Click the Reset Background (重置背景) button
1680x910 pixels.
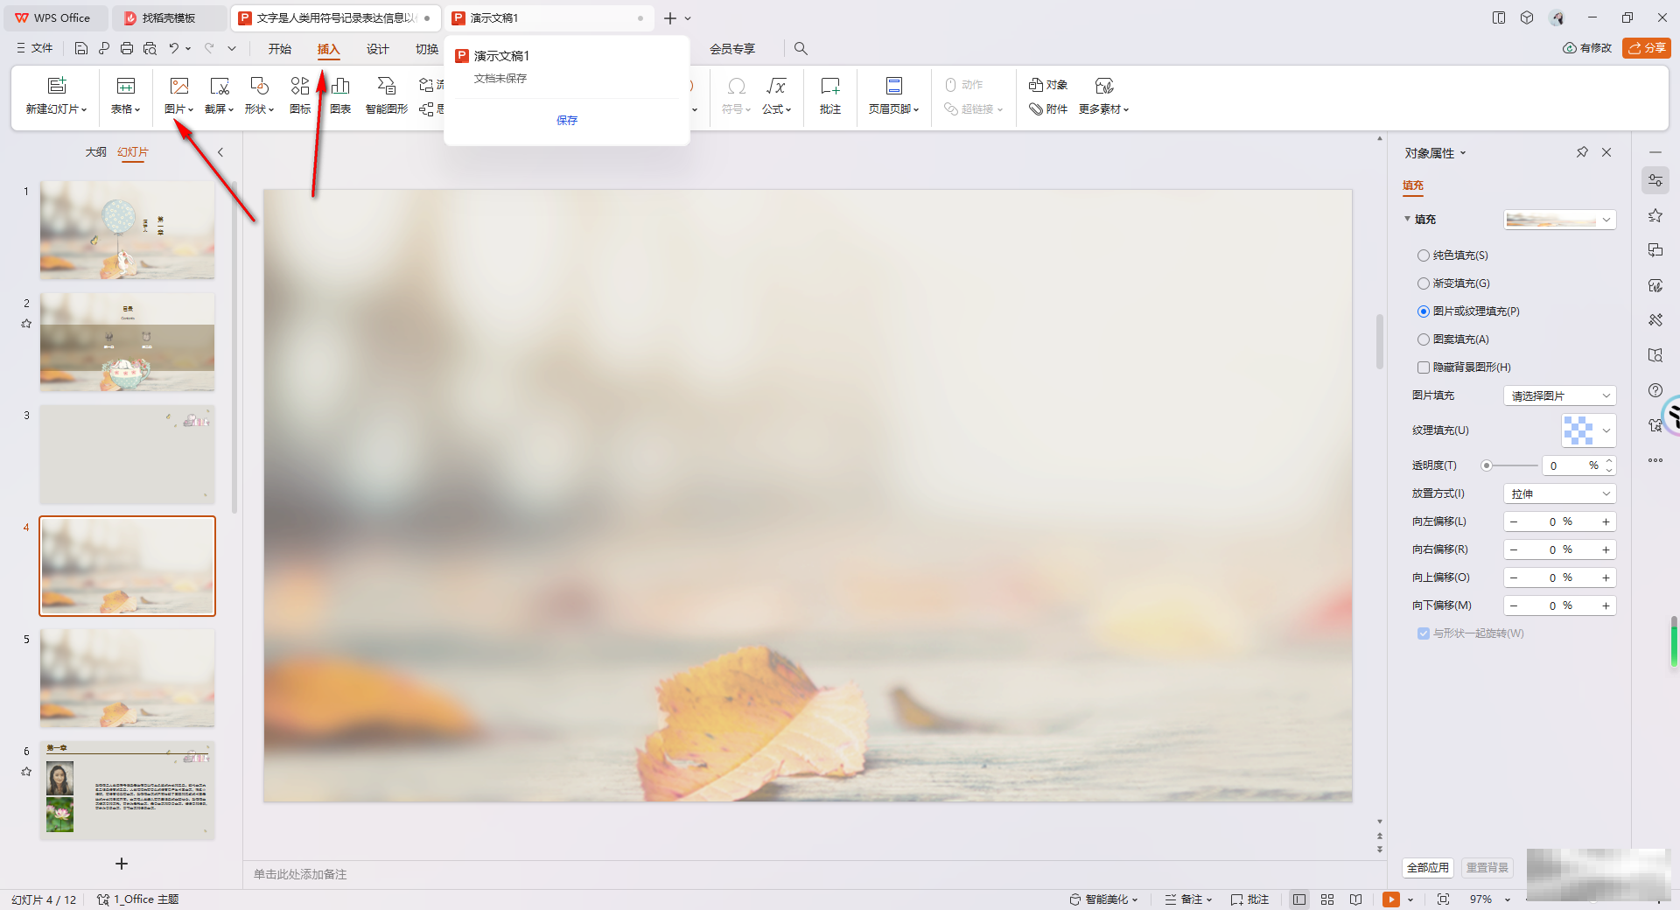1487,867
